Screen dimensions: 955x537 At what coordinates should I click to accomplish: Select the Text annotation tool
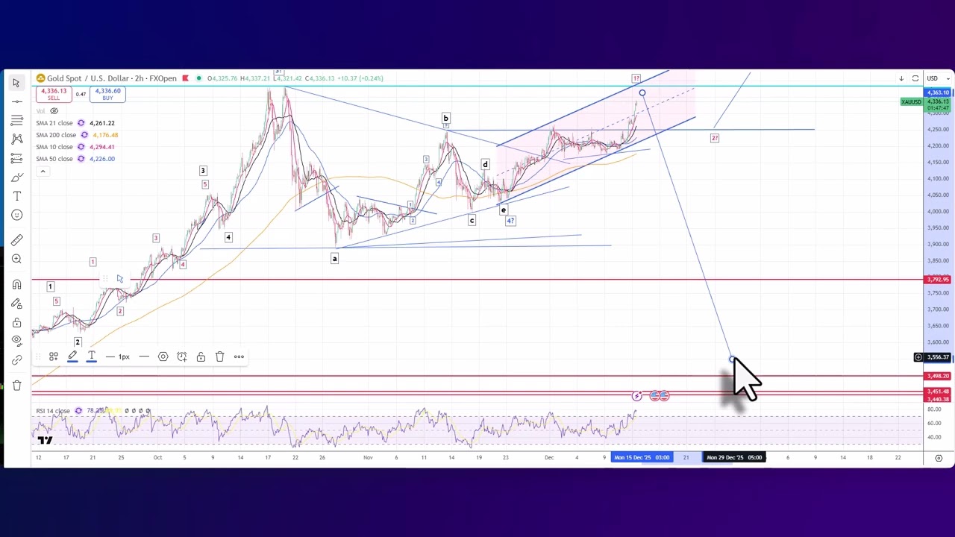tap(16, 196)
